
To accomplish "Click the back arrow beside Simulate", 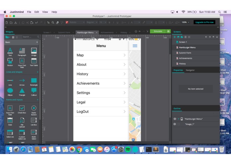I will click(x=140, y=31).
